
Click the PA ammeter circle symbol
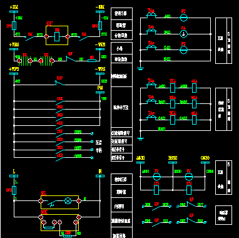point(184,34)
